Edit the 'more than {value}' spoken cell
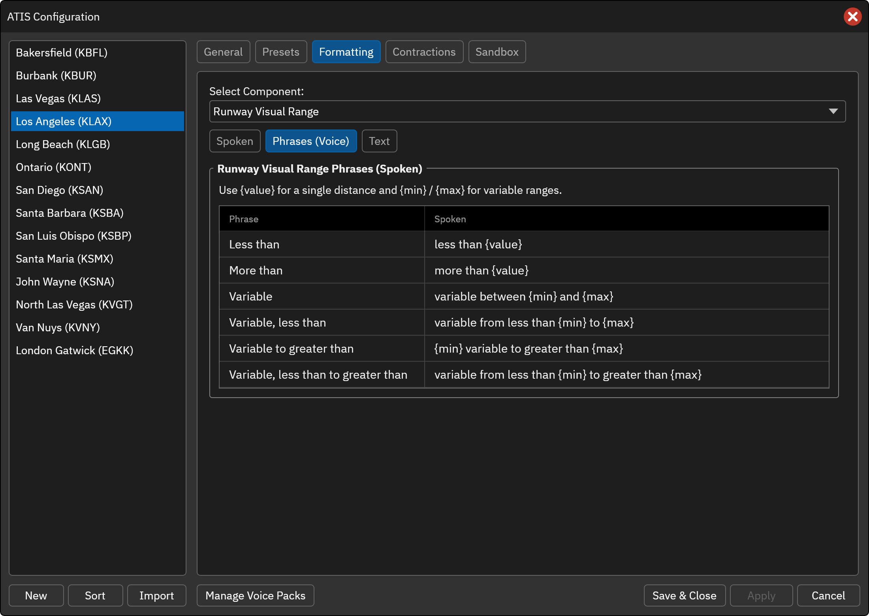This screenshot has height=616, width=869. [x=626, y=270]
